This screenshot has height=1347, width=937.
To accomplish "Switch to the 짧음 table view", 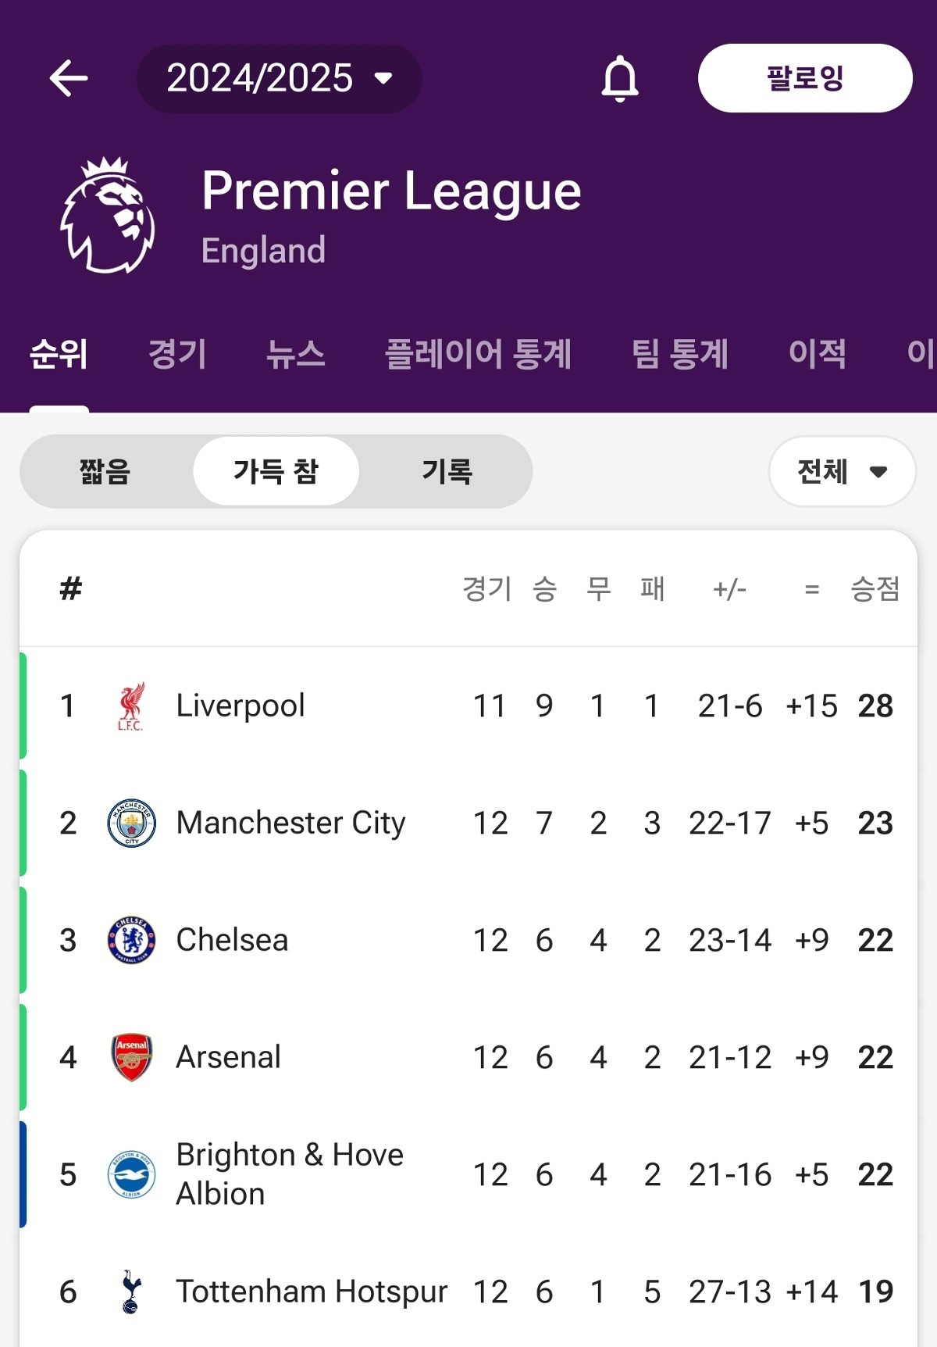I will 105,471.
